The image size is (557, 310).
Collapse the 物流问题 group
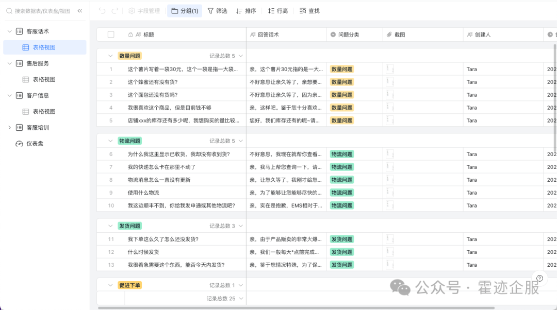110,141
